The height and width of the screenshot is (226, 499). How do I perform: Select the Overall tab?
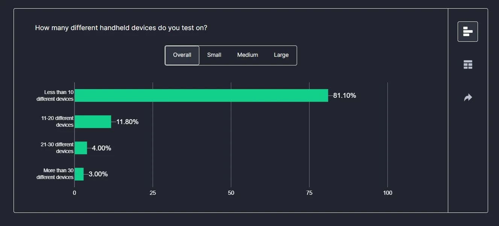tap(182, 55)
